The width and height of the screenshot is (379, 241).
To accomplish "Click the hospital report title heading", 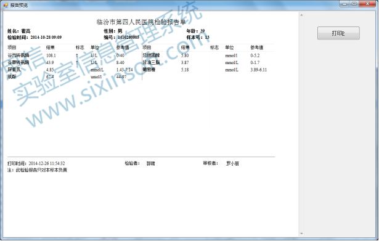I will (141, 22).
